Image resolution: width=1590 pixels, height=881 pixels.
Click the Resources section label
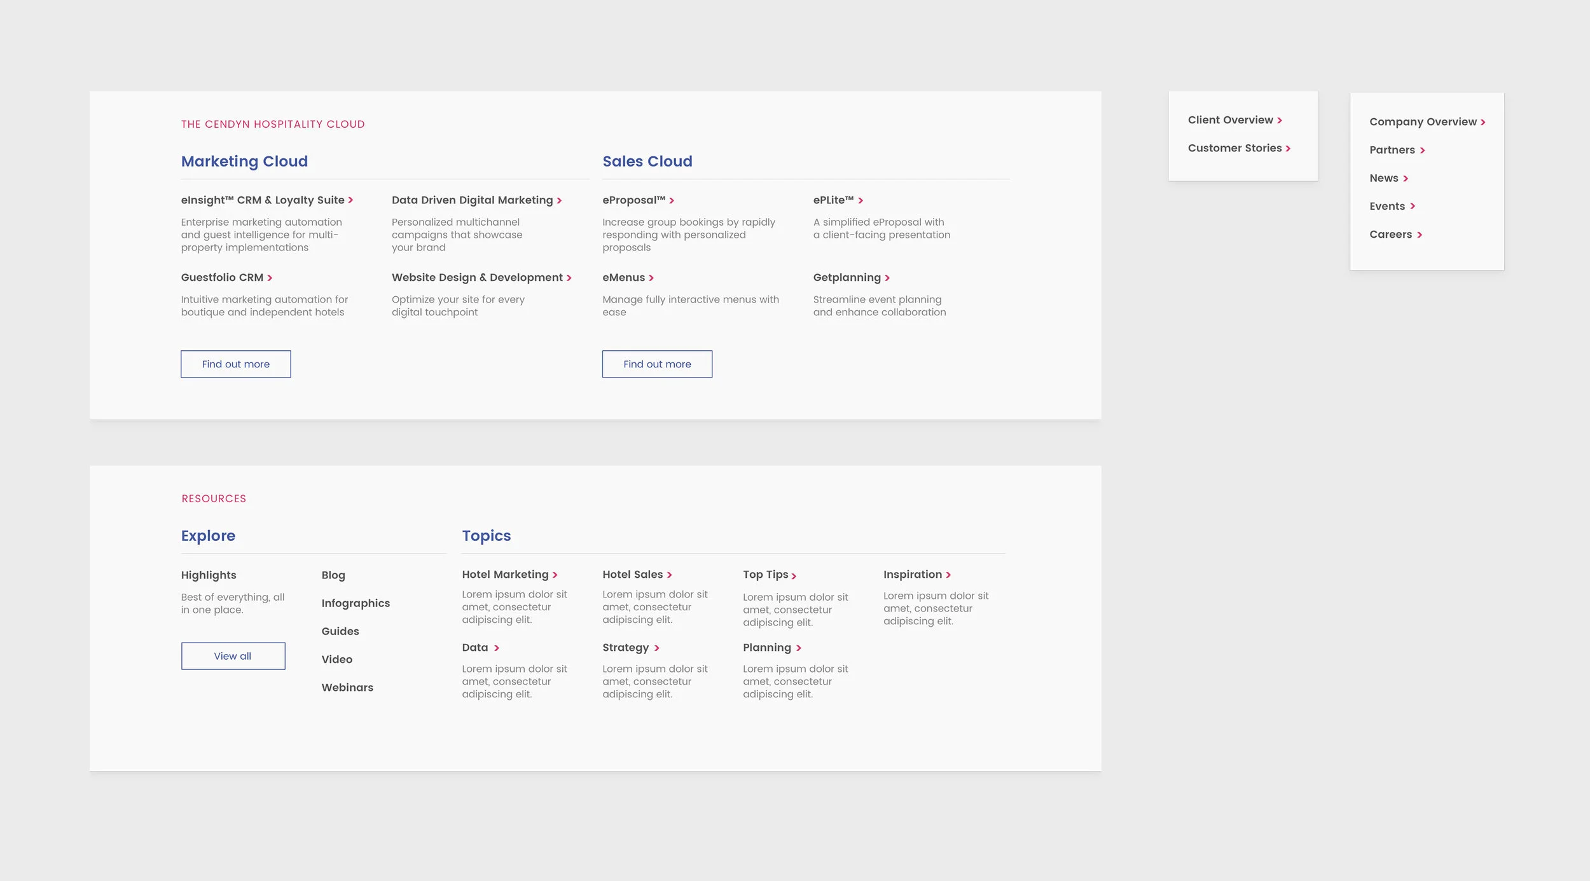tap(214, 498)
